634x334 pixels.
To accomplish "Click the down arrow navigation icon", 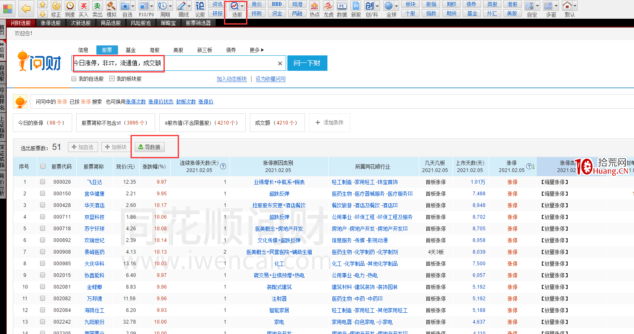I will (x=42, y=14).
